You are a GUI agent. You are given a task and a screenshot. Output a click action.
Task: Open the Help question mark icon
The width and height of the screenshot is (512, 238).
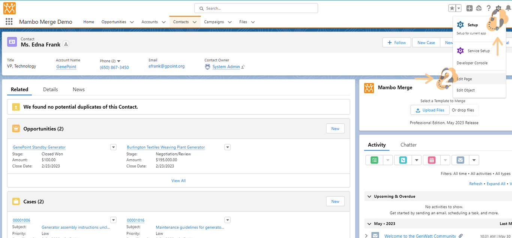point(488,8)
